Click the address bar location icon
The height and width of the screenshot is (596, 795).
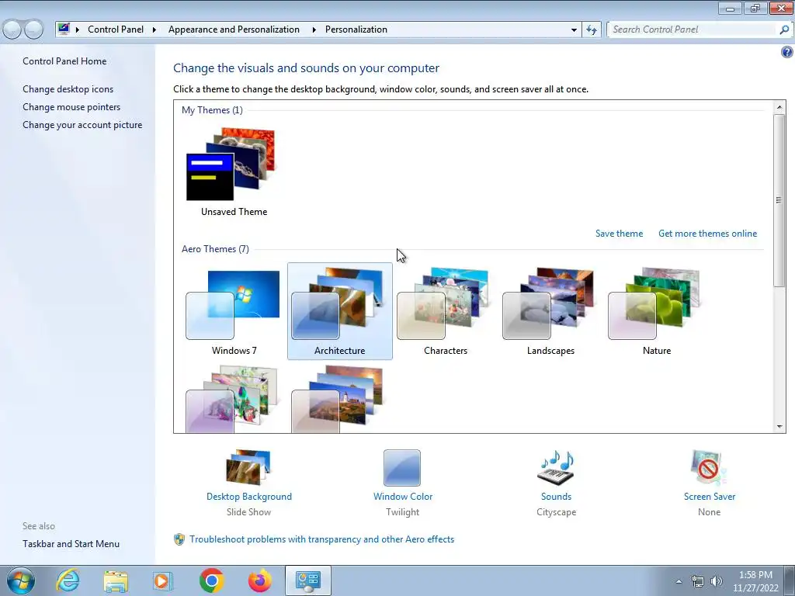pos(64,29)
